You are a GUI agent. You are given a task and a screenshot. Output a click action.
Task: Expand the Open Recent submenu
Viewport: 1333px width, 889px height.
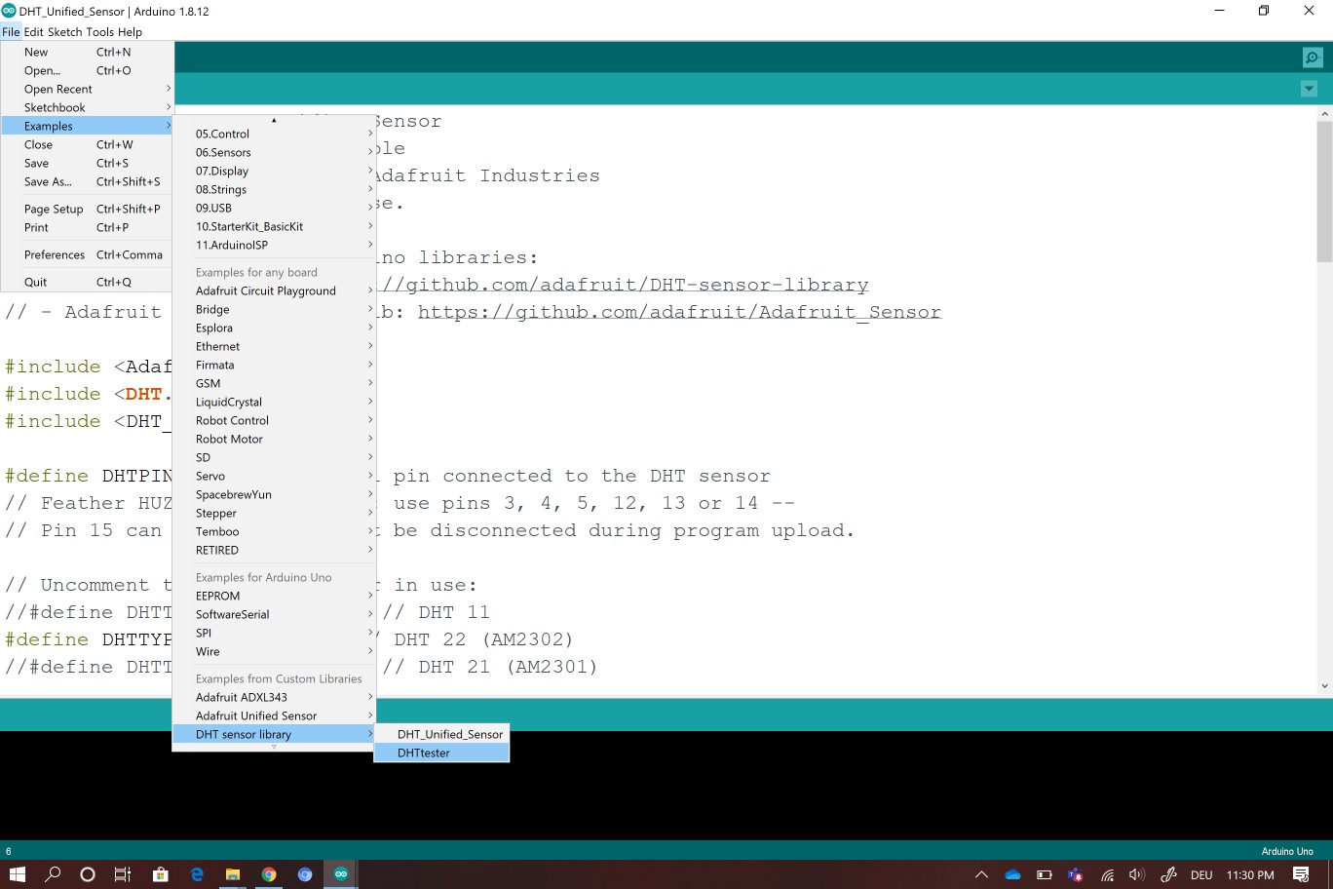point(88,89)
